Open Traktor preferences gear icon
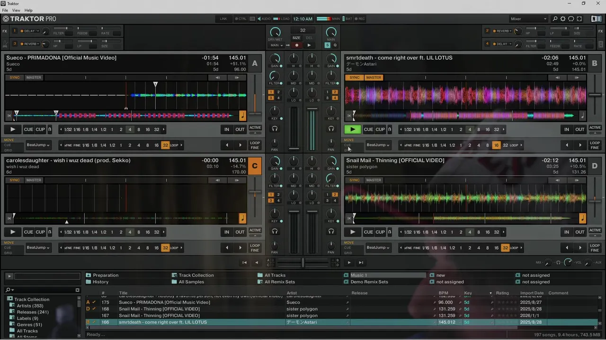 click(563, 19)
